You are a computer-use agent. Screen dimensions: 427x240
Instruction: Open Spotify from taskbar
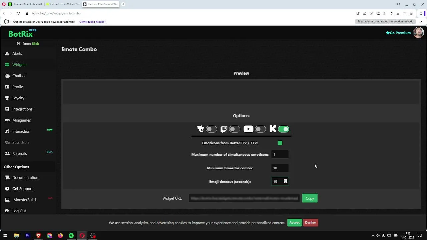click(x=71, y=236)
